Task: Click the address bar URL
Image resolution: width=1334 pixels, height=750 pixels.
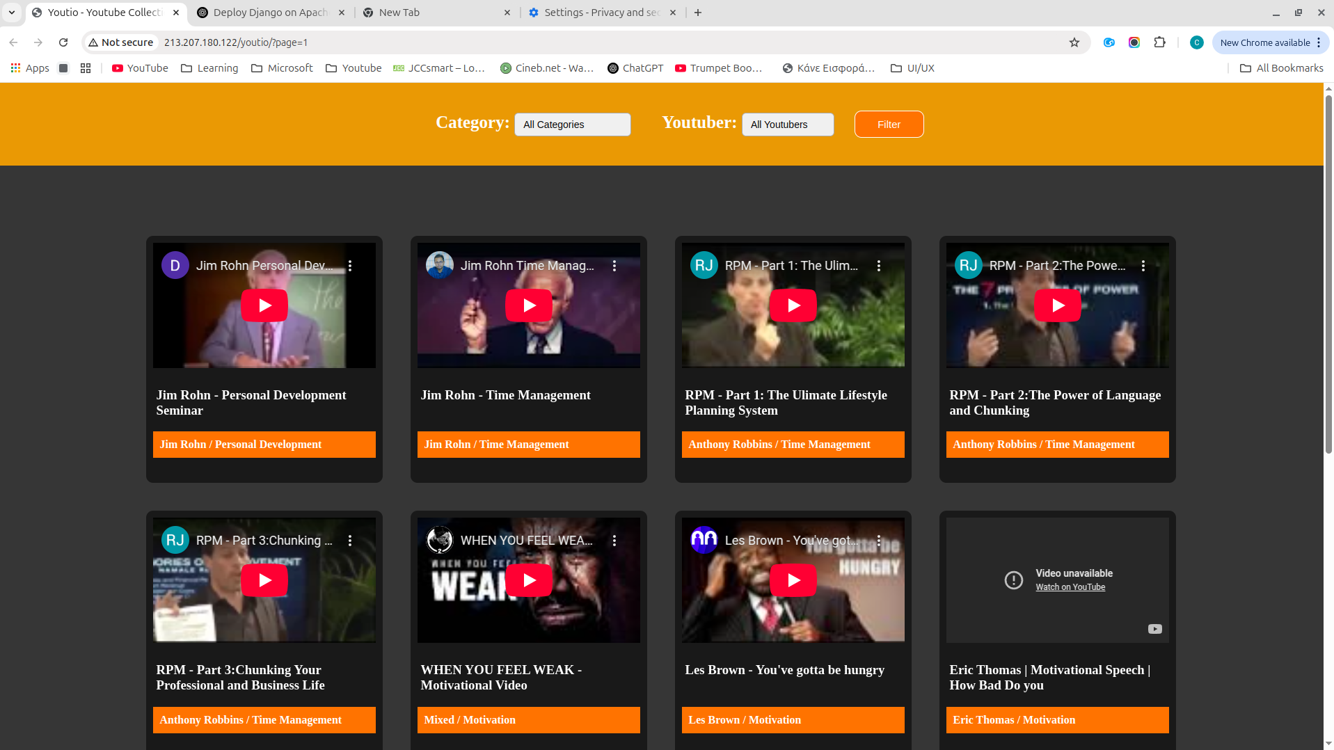Action: [236, 42]
